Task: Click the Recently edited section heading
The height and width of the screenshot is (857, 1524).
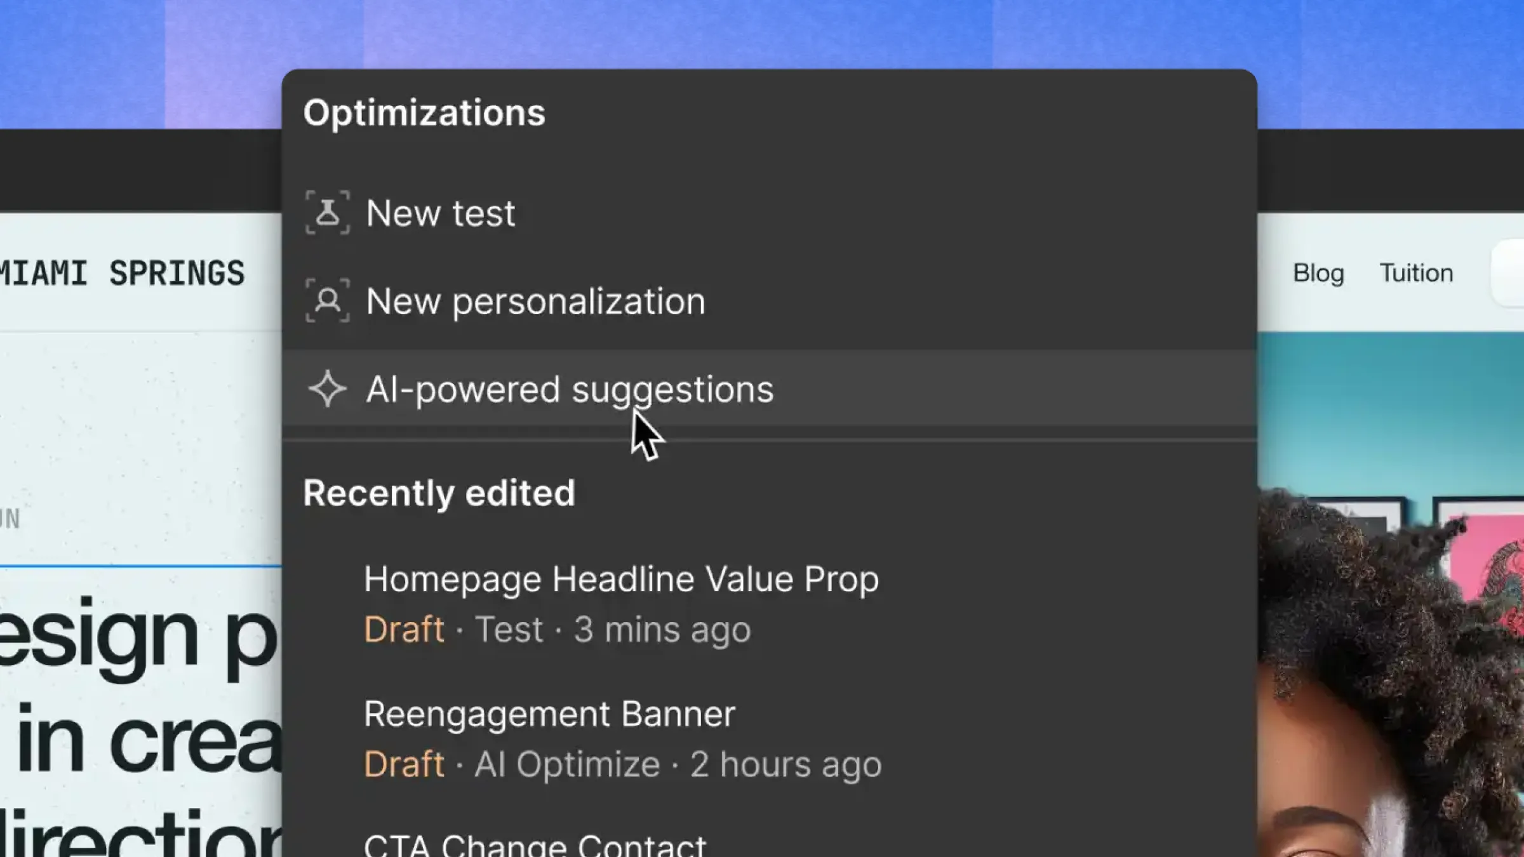Action: click(439, 493)
